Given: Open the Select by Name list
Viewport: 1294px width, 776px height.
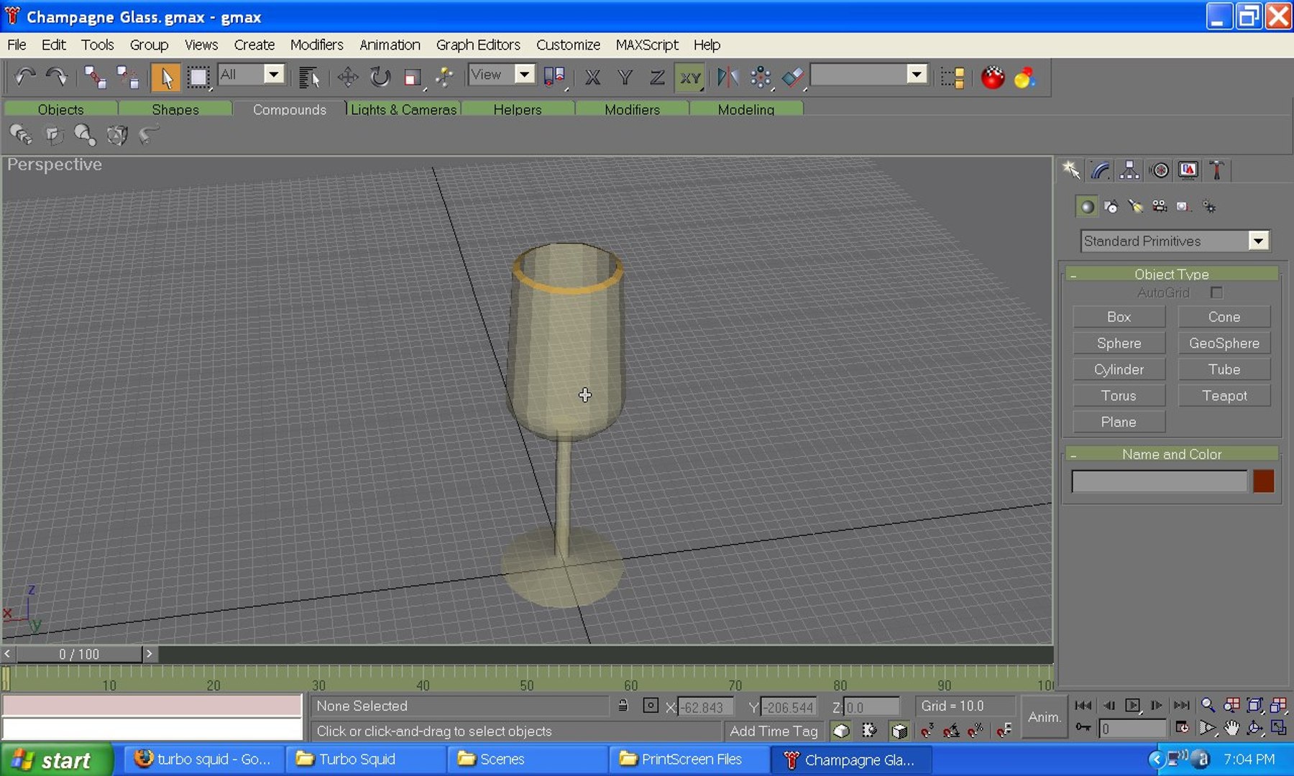Looking at the screenshot, I should [x=309, y=77].
